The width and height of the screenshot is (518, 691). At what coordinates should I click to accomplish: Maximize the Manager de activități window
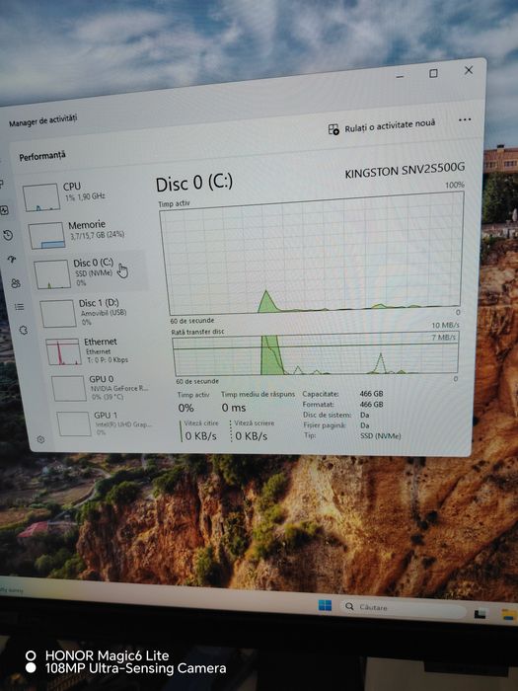click(433, 73)
